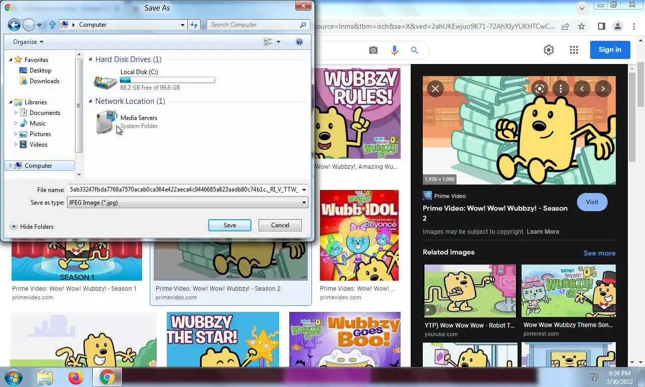
Task: Open Google settings gear
Action: pos(549,50)
